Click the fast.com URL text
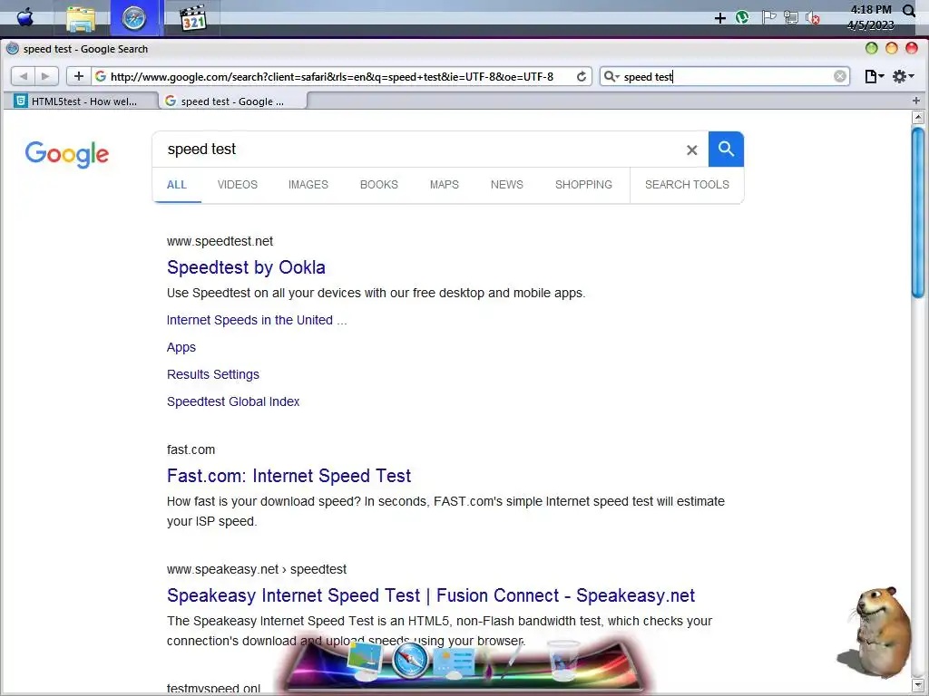929x696 pixels. tap(191, 449)
